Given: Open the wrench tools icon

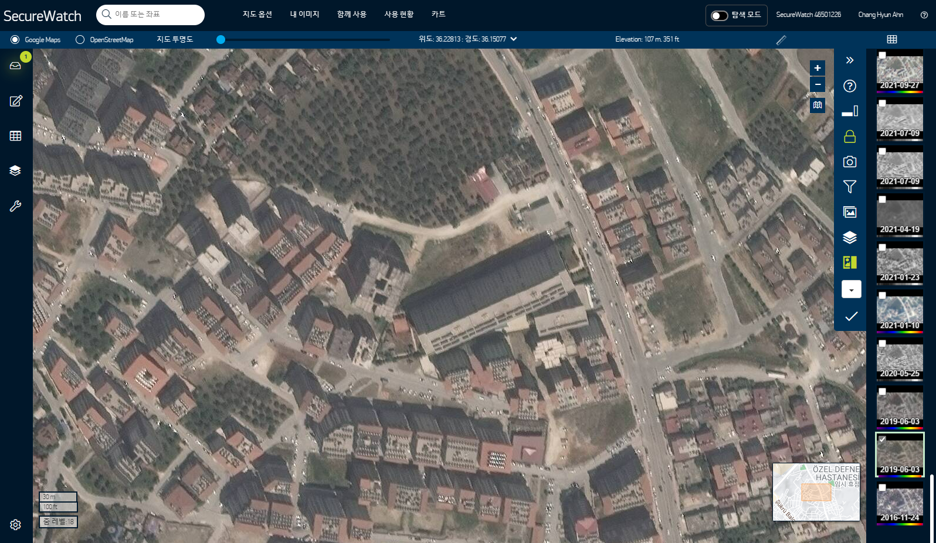Looking at the screenshot, I should pyautogui.click(x=15, y=206).
